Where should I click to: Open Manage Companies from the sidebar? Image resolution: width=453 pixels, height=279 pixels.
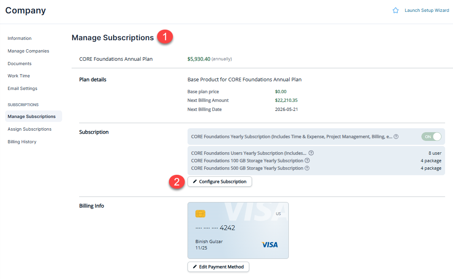point(28,51)
